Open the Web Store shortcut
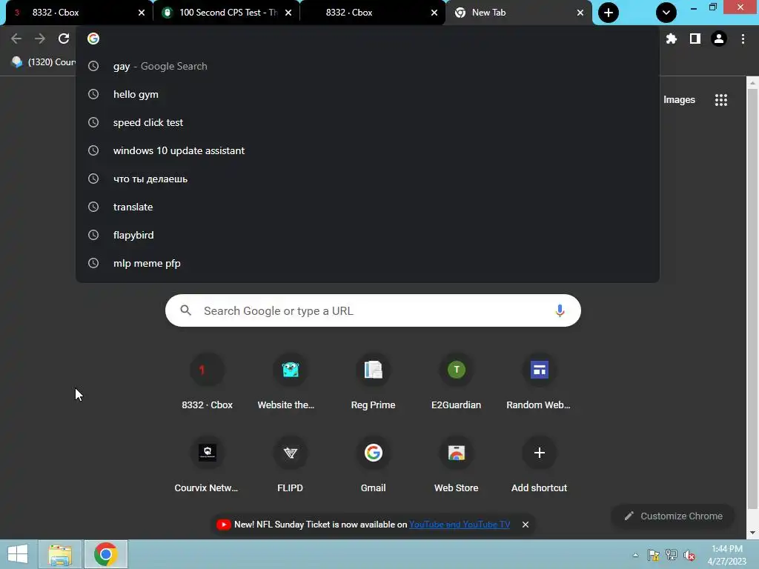Viewport: 759px width, 569px height. (456, 465)
